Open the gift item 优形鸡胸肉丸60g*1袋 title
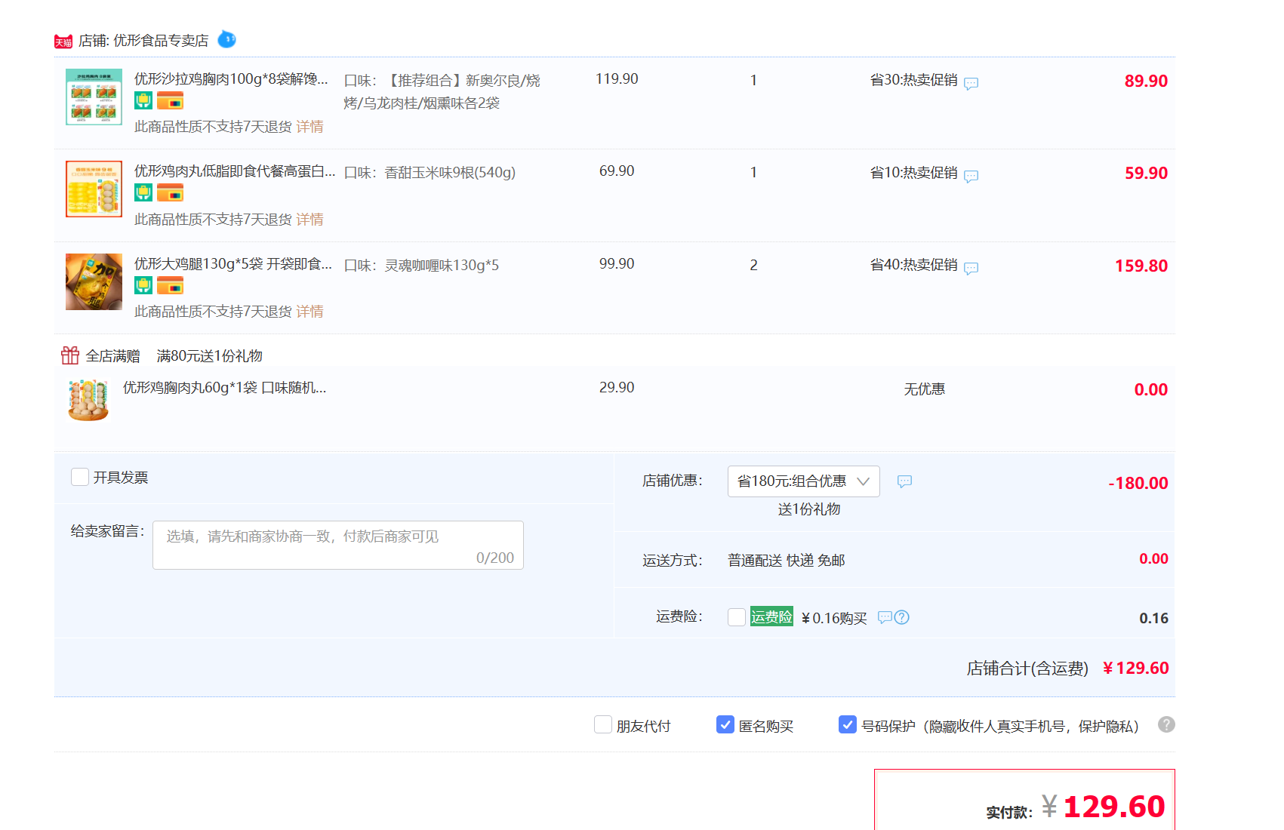The height and width of the screenshot is (830, 1284). (x=225, y=387)
